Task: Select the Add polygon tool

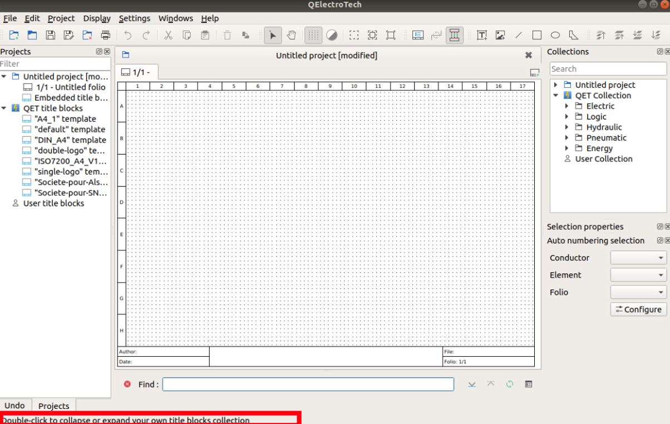Action: 574,35
